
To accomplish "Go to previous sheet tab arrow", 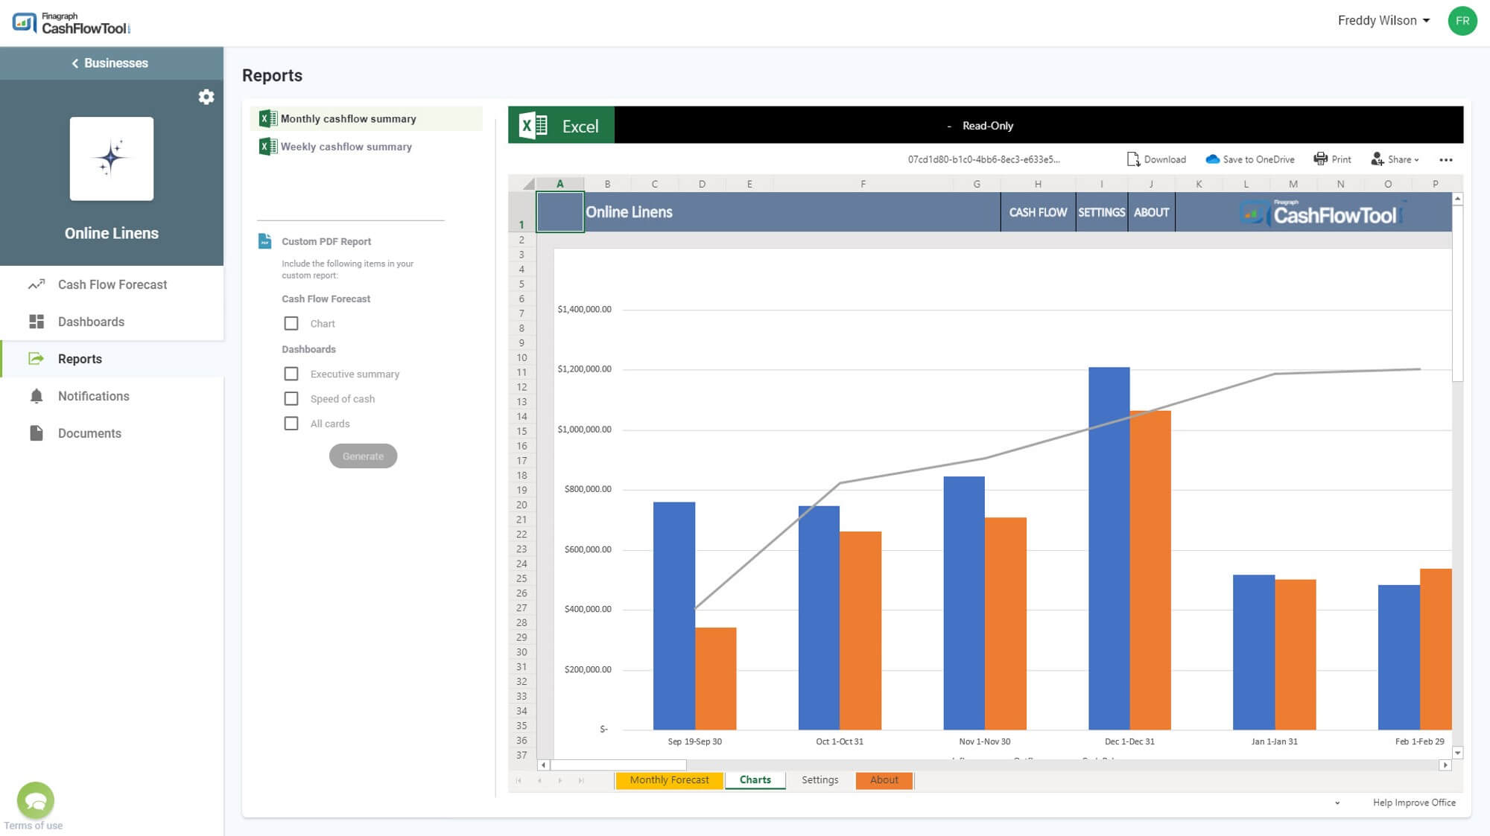I will (539, 780).
